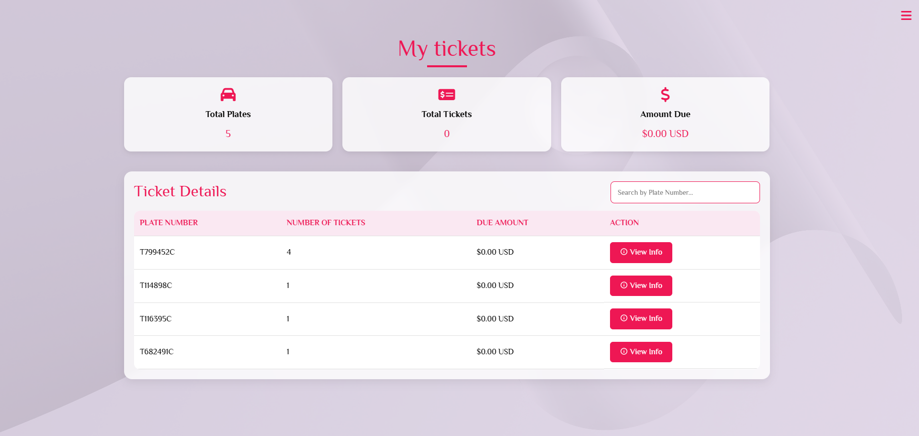Click the dollar sign icon on Amount Due card
This screenshot has height=436, width=919.
[x=665, y=95]
